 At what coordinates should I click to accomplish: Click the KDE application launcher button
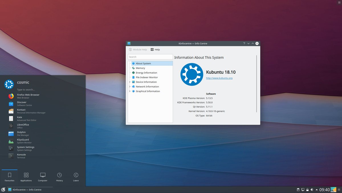[x=3, y=190]
